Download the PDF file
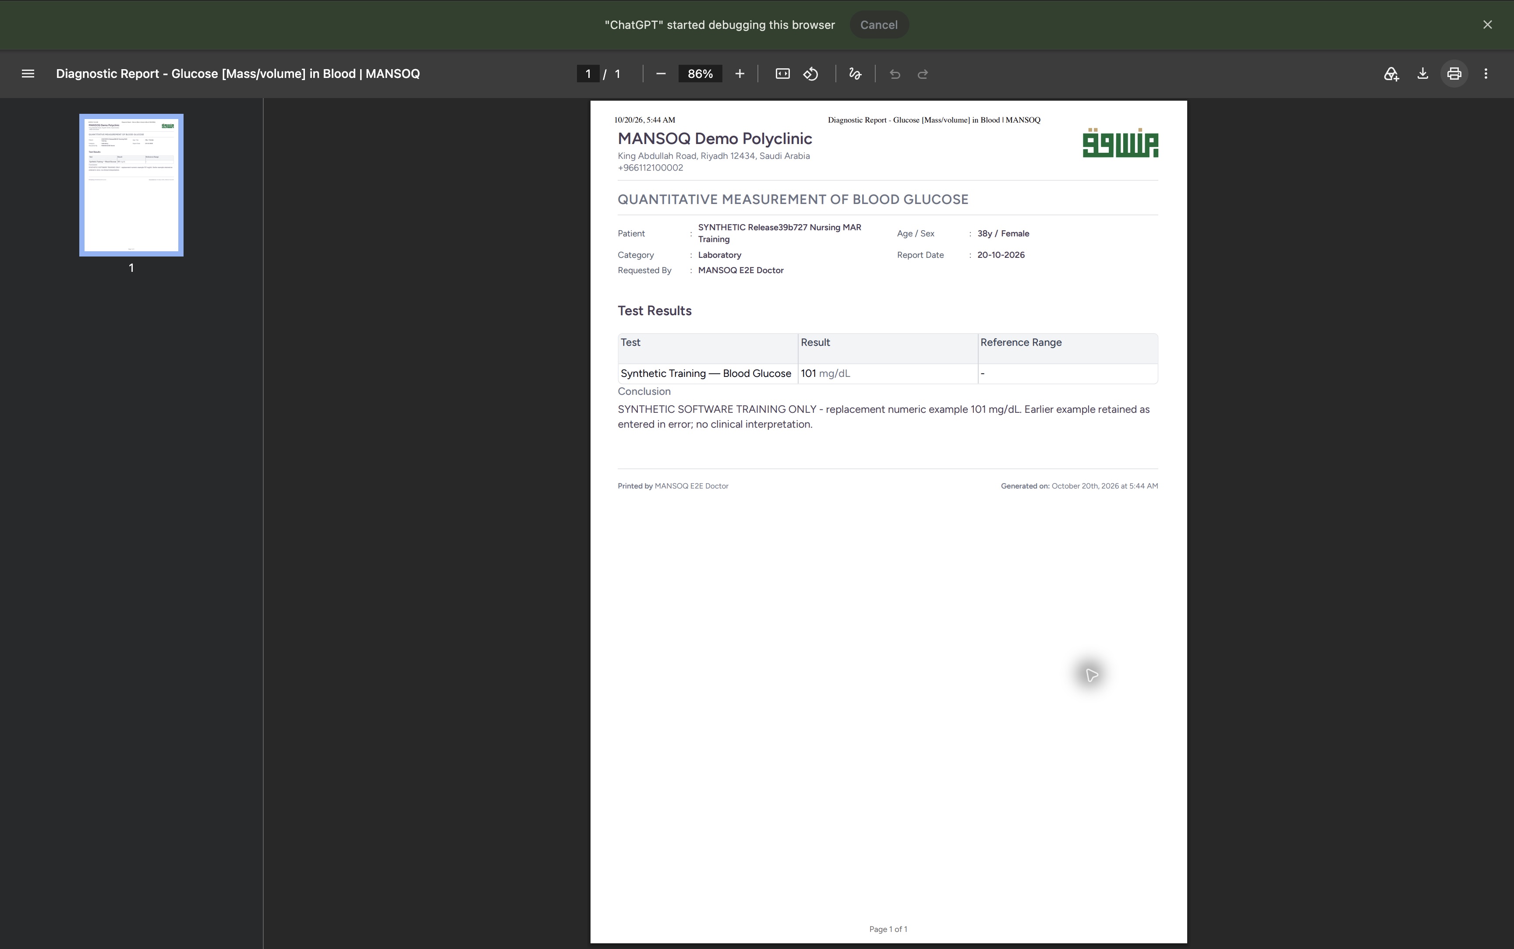This screenshot has height=949, width=1514. point(1422,74)
